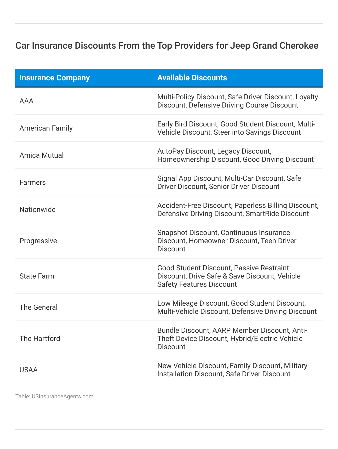Image resolution: width=338 pixels, height=449 pixels.
Task: Click the Available Discounts column header
Action: (x=192, y=78)
